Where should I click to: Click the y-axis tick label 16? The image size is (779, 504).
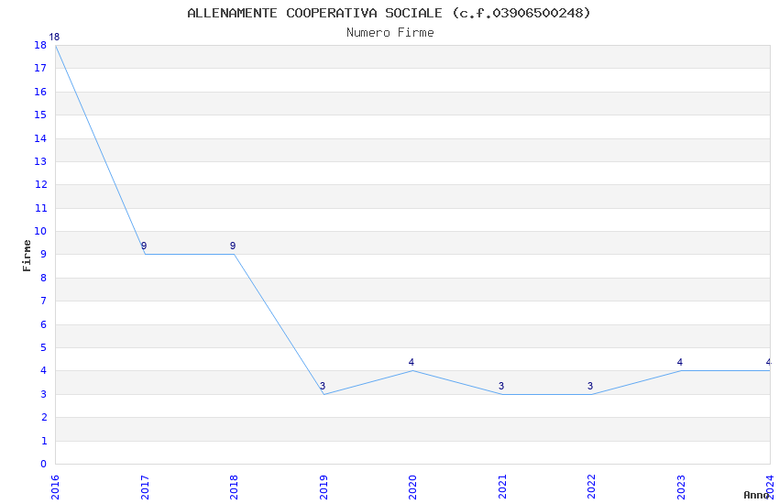(x=40, y=92)
